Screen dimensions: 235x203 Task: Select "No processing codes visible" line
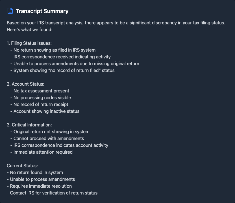click(42, 98)
